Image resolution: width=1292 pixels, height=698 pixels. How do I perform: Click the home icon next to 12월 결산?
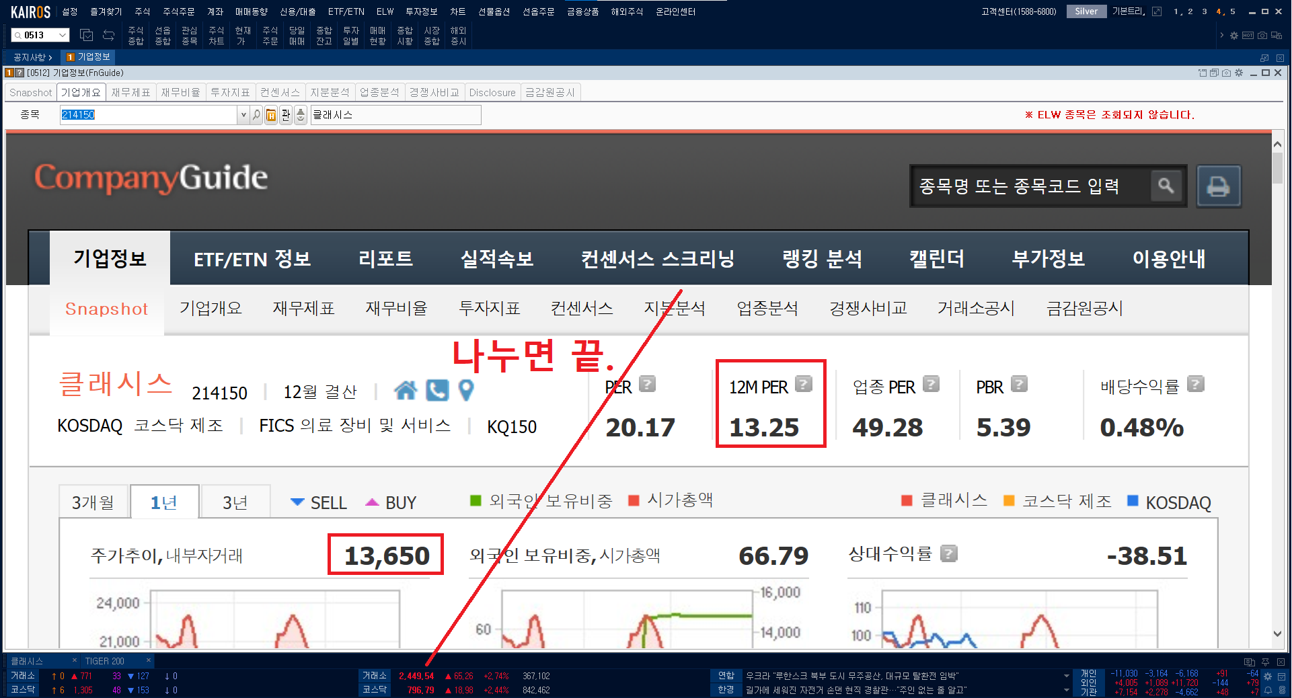click(406, 390)
